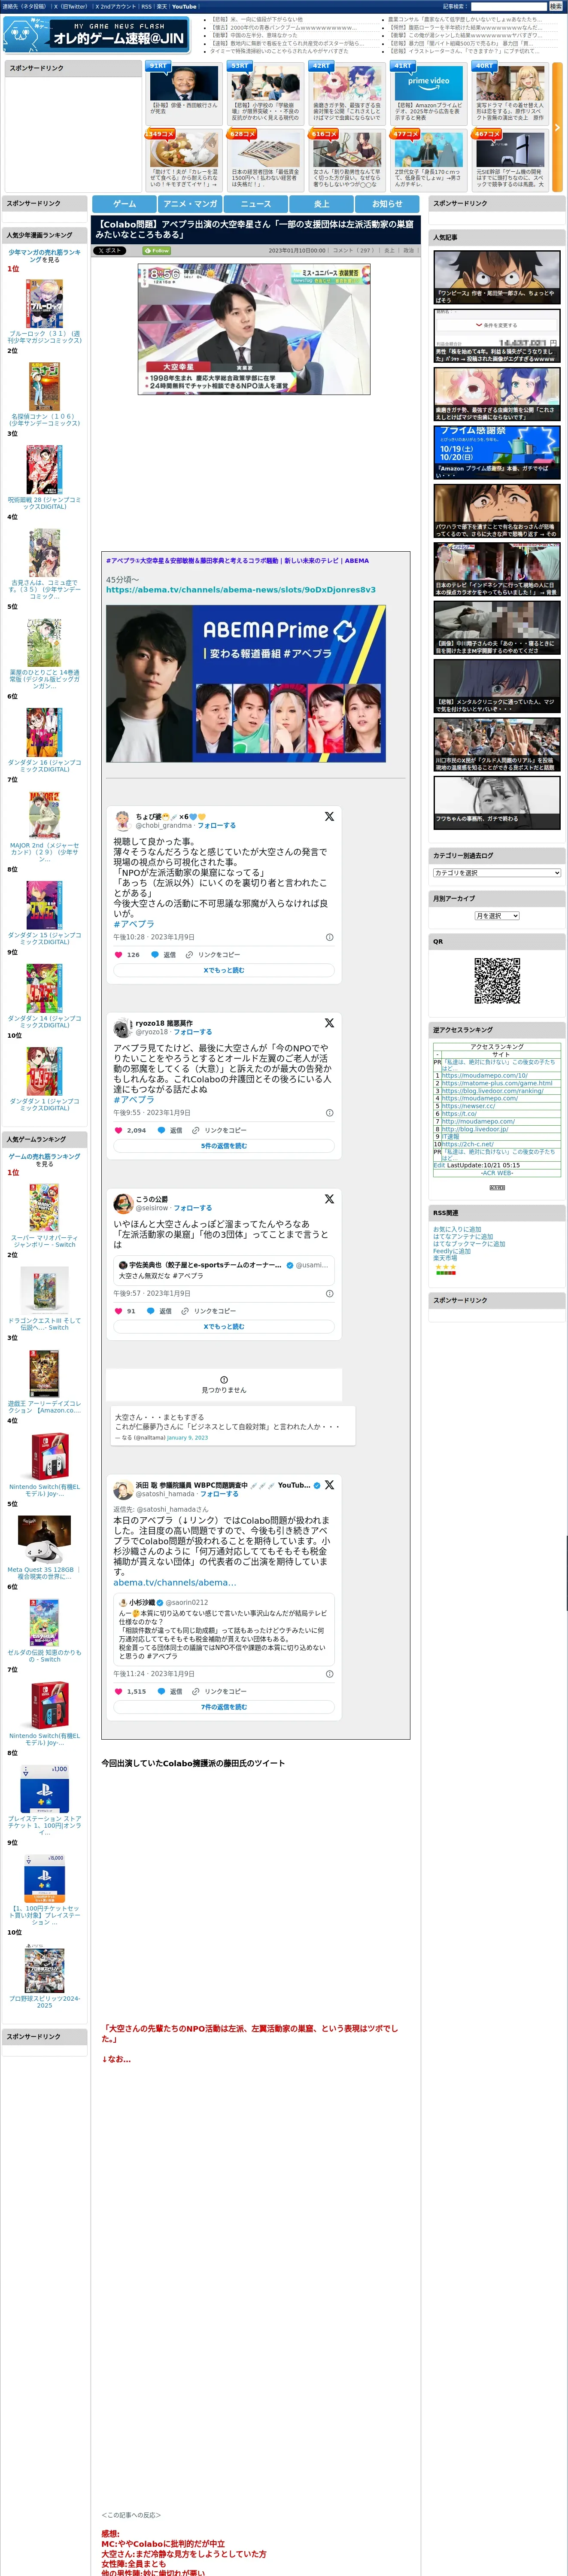Open the 月を選択 monthly archive dropdown
This screenshot has width=568, height=2576.
pos(497,916)
